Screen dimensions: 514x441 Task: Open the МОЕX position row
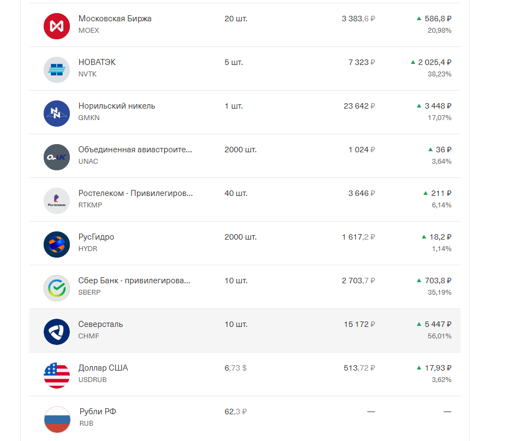tap(246, 26)
